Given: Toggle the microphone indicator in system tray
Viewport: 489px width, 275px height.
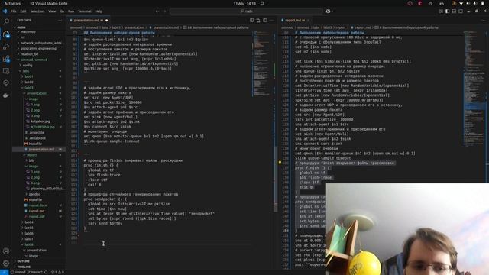Looking at the screenshot, I should 474,3.
